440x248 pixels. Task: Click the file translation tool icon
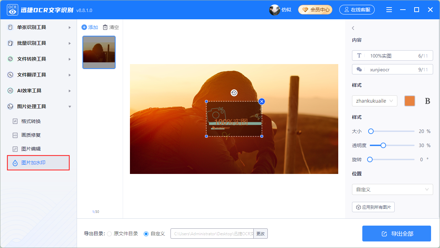(10, 75)
